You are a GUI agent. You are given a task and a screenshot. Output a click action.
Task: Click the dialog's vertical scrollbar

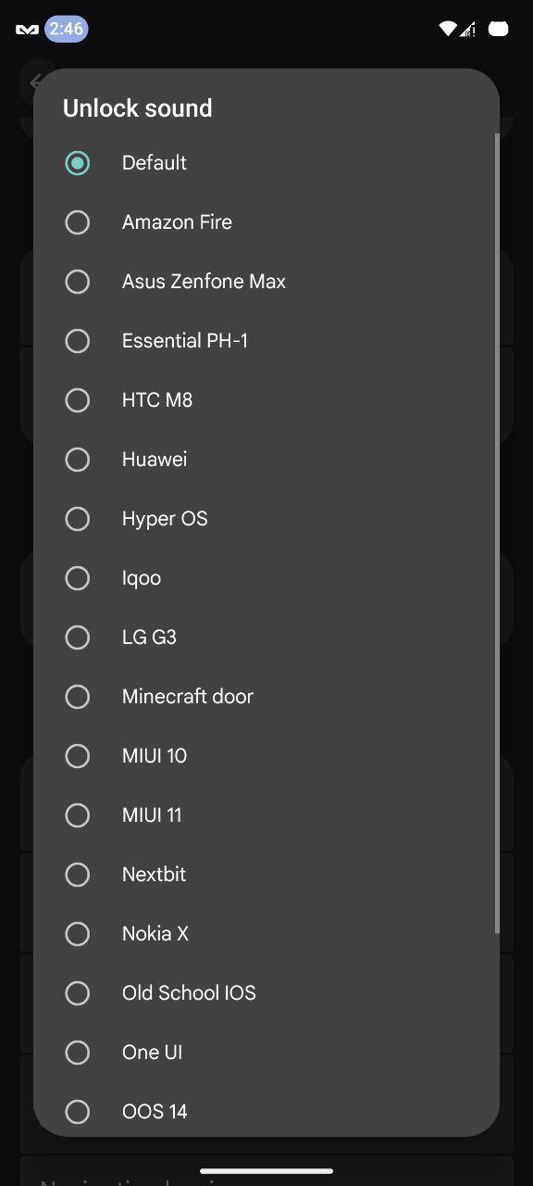pyautogui.click(x=497, y=534)
